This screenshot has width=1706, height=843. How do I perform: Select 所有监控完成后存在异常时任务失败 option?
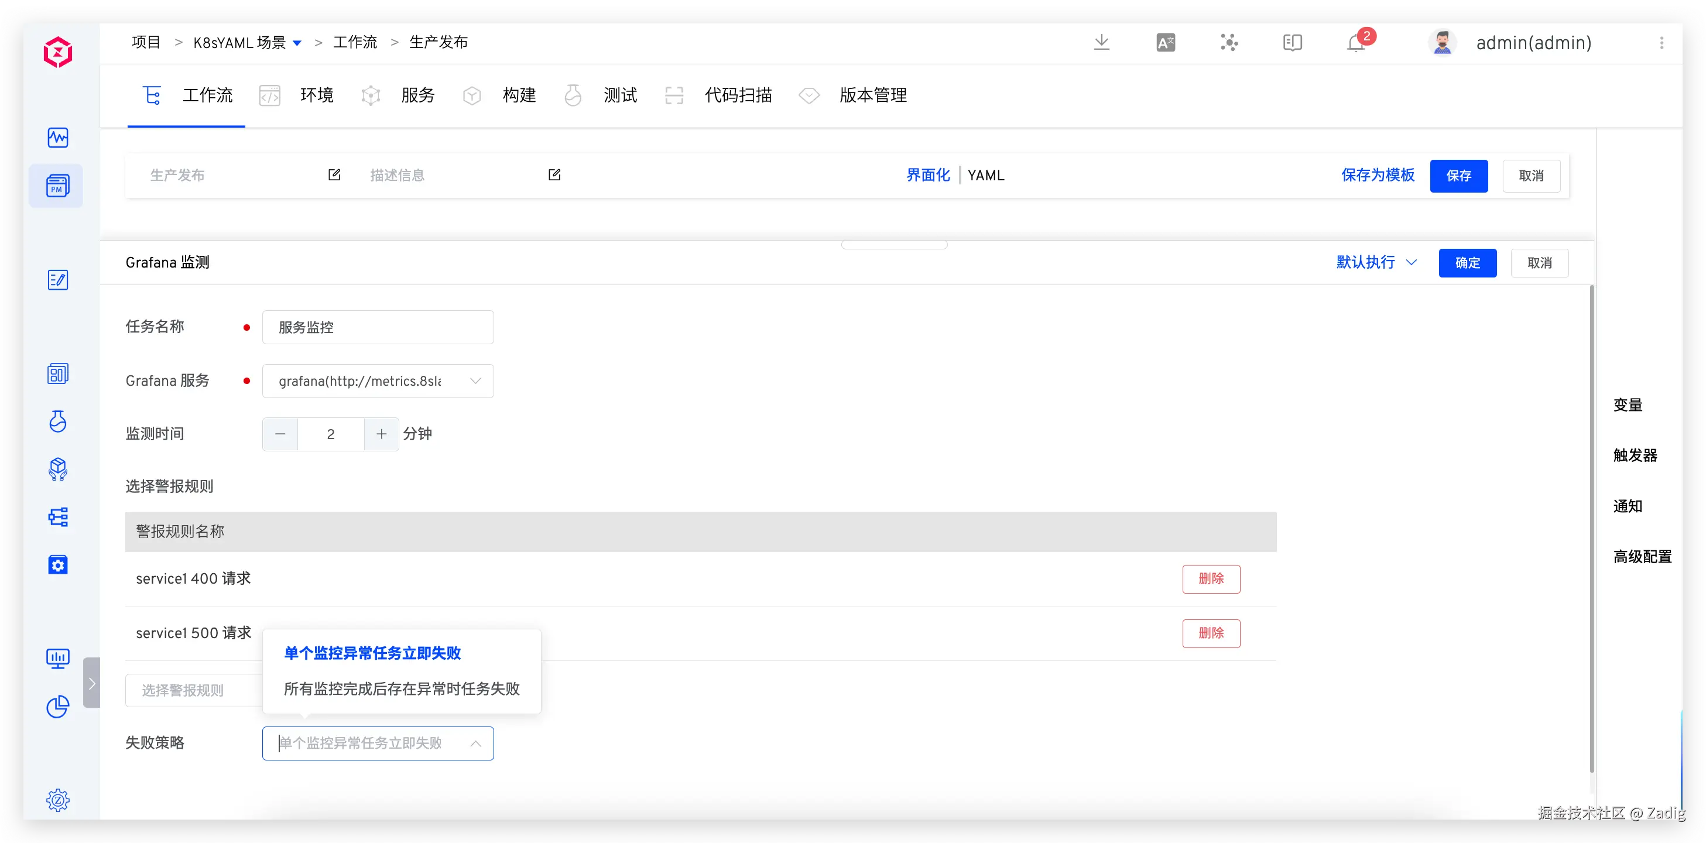point(402,688)
